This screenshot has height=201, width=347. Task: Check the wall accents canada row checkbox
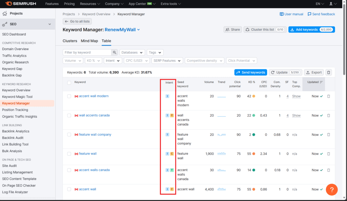click(x=69, y=115)
